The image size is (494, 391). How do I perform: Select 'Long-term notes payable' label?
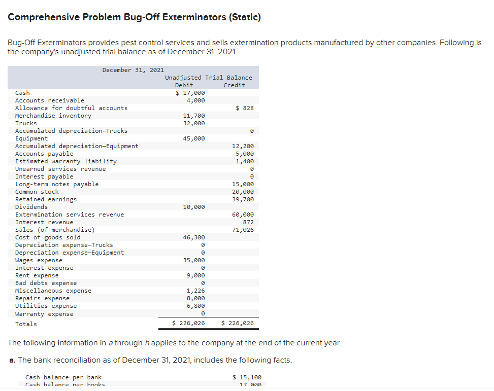click(x=57, y=184)
